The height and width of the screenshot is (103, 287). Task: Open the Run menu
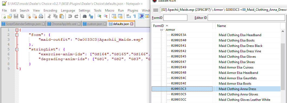pos(121,11)
